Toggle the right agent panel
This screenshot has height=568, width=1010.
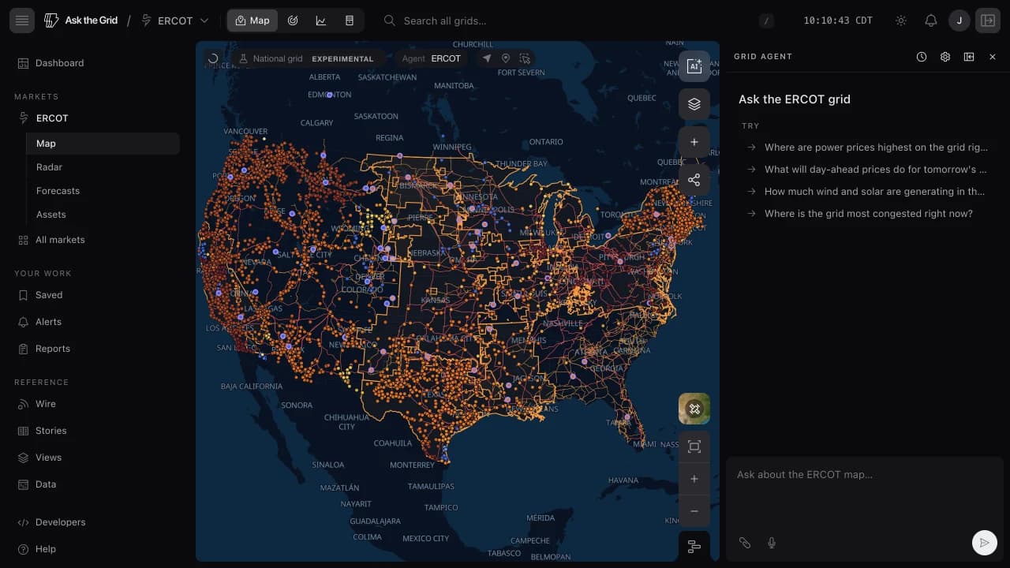(988, 21)
